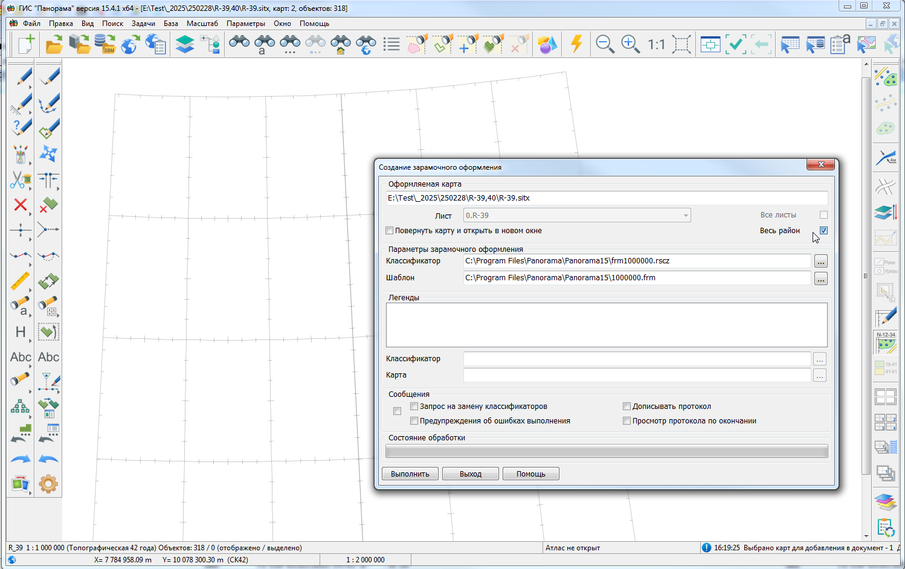Click the orange gear settings icon

48,484
